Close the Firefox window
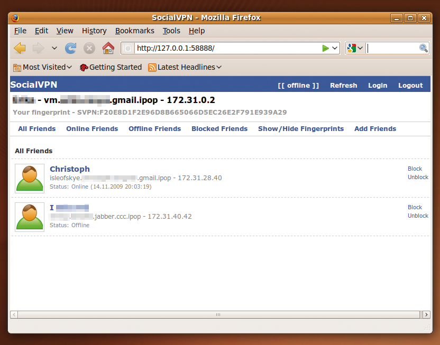 coord(424,18)
